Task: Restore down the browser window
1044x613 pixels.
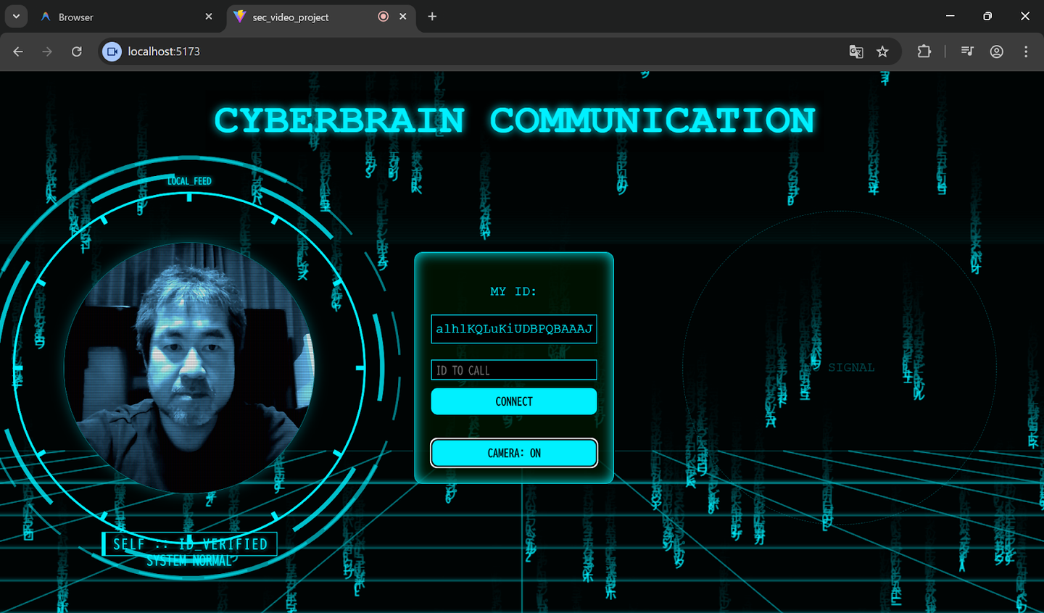Action: pos(987,16)
